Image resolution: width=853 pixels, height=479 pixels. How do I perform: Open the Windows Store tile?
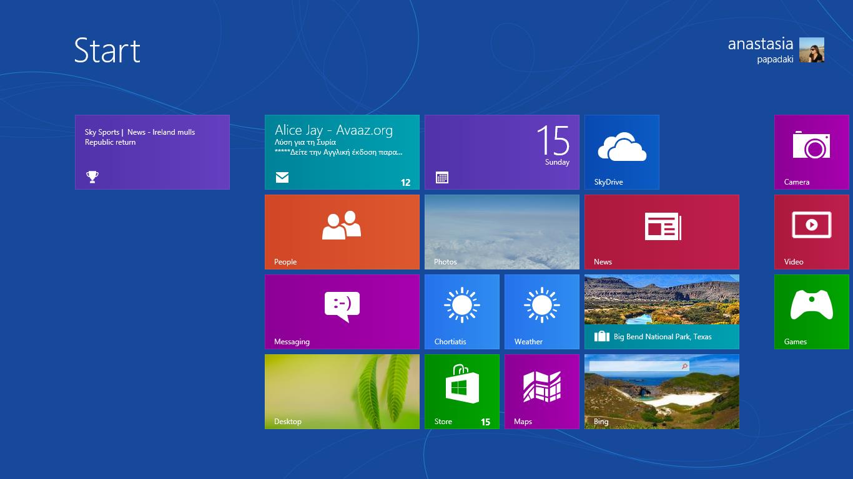462,392
